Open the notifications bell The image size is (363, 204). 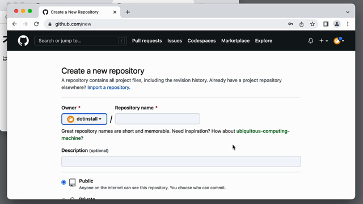pos(311,41)
